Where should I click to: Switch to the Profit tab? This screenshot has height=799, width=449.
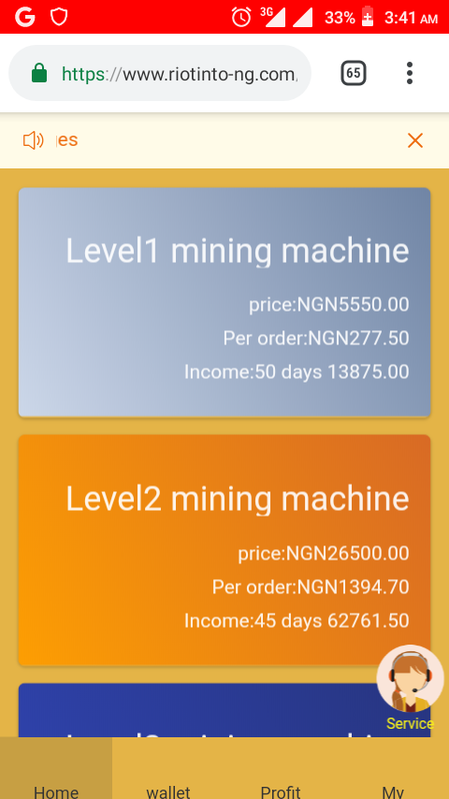(281, 768)
